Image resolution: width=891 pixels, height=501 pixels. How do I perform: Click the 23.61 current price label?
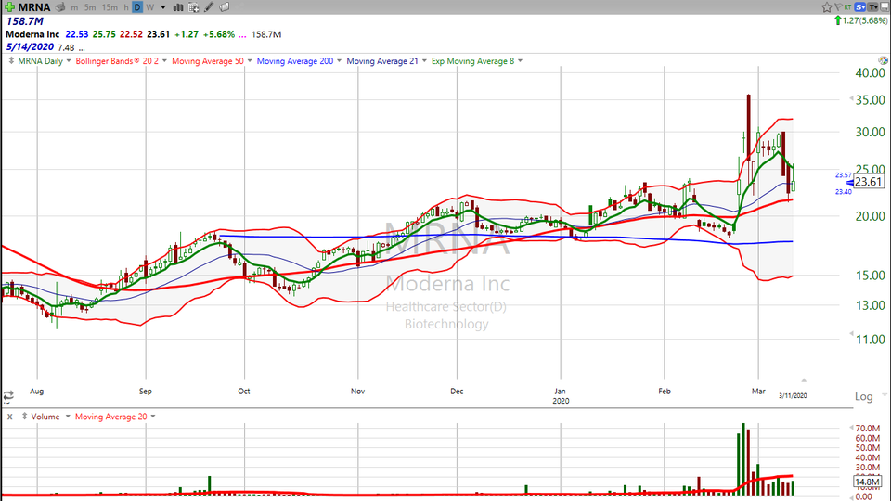click(x=869, y=182)
